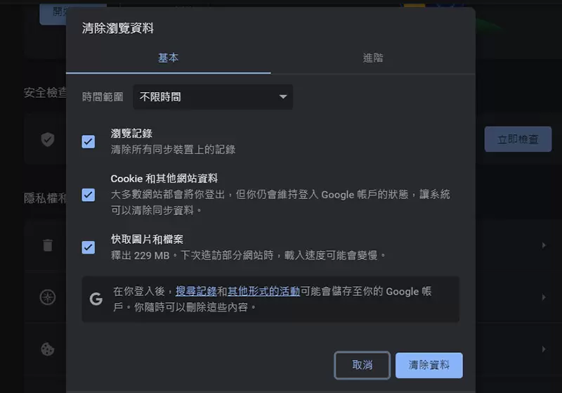Open the 時間範圍 dropdown showing 不限時間
This screenshot has width=562, height=393.
coord(213,97)
